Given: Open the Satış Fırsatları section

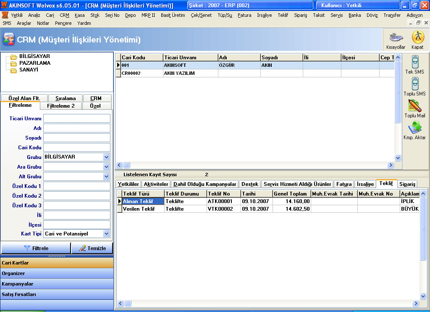Looking at the screenshot, I should [57, 294].
